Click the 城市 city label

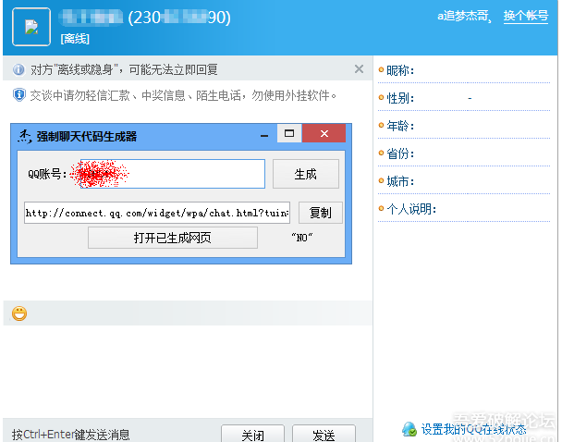(400, 181)
